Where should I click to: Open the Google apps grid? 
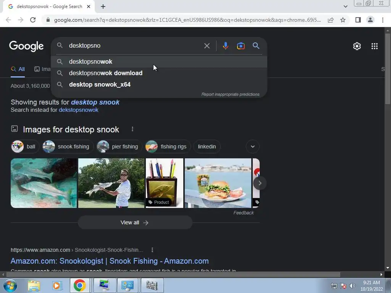pos(375,46)
